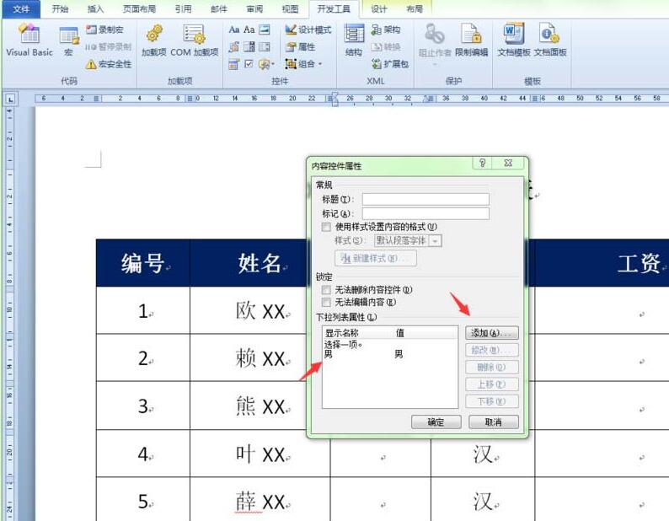Open the Add-ins (加载项) gear button

tap(153, 40)
